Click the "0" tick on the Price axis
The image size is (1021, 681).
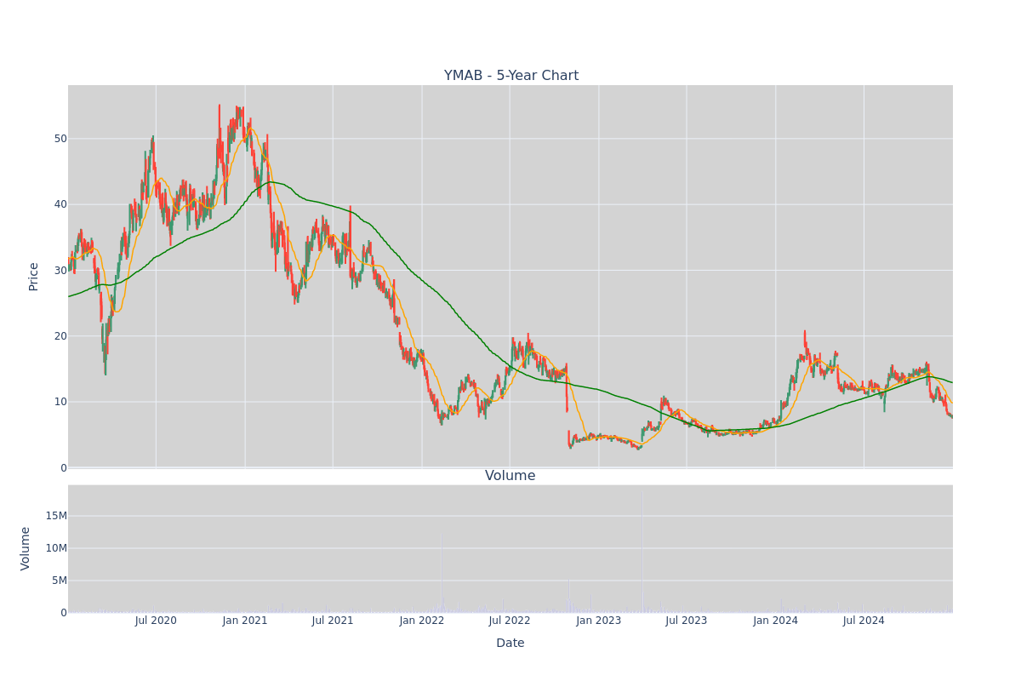click(63, 468)
